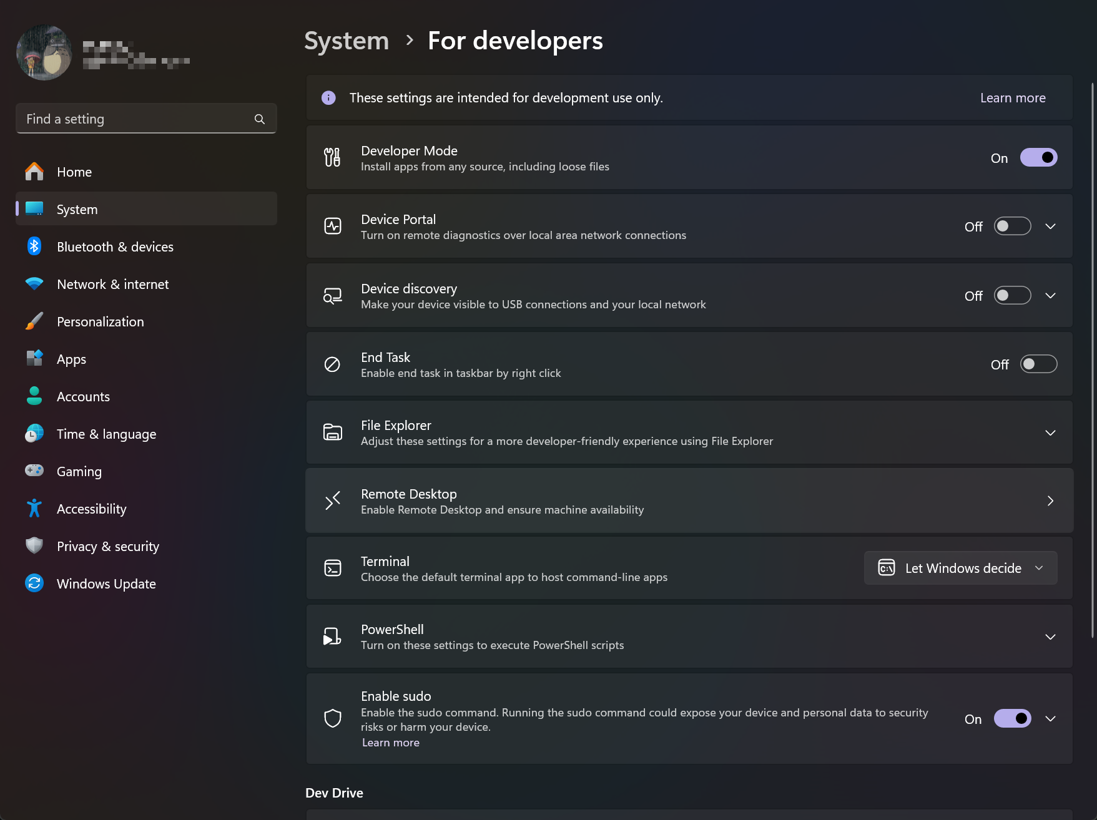Click the Developer Mode title text

tap(409, 151)
